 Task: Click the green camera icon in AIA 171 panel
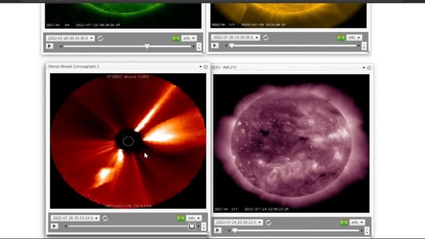pos(341,37)
